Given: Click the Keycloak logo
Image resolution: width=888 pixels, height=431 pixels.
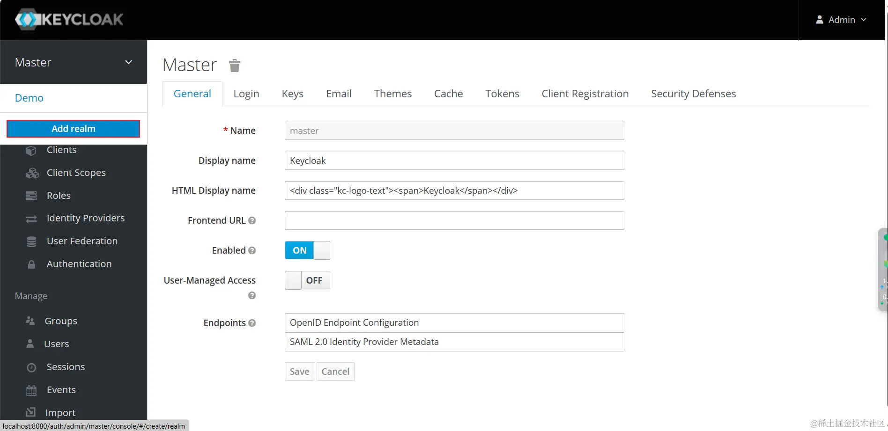Looking at the screenshot, I should 69,20.
